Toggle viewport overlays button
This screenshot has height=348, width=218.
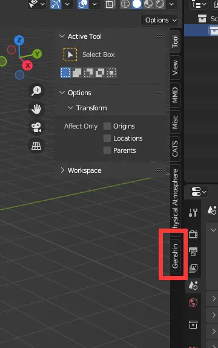pyautogui.click(x=83, y=4)
